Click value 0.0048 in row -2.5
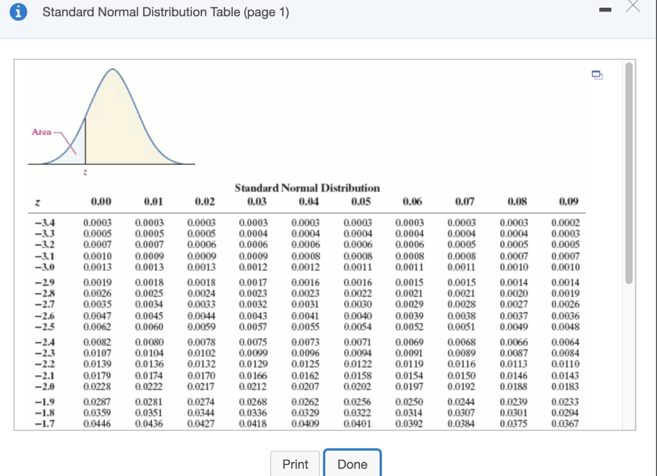 pos(565,327)
